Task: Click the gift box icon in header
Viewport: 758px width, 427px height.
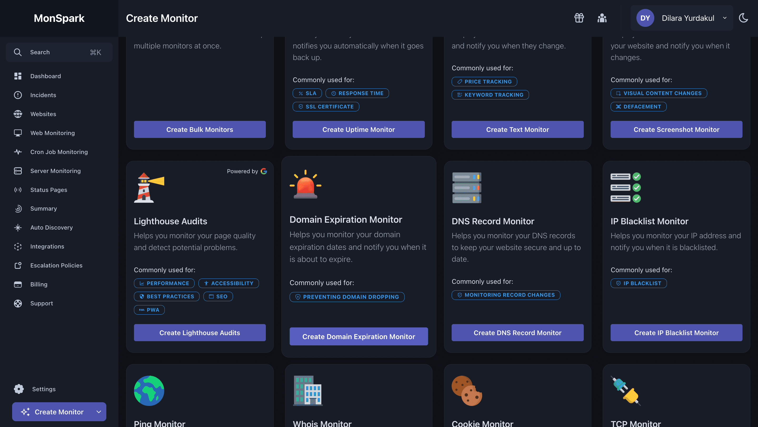Action: [x=579, y=18]
